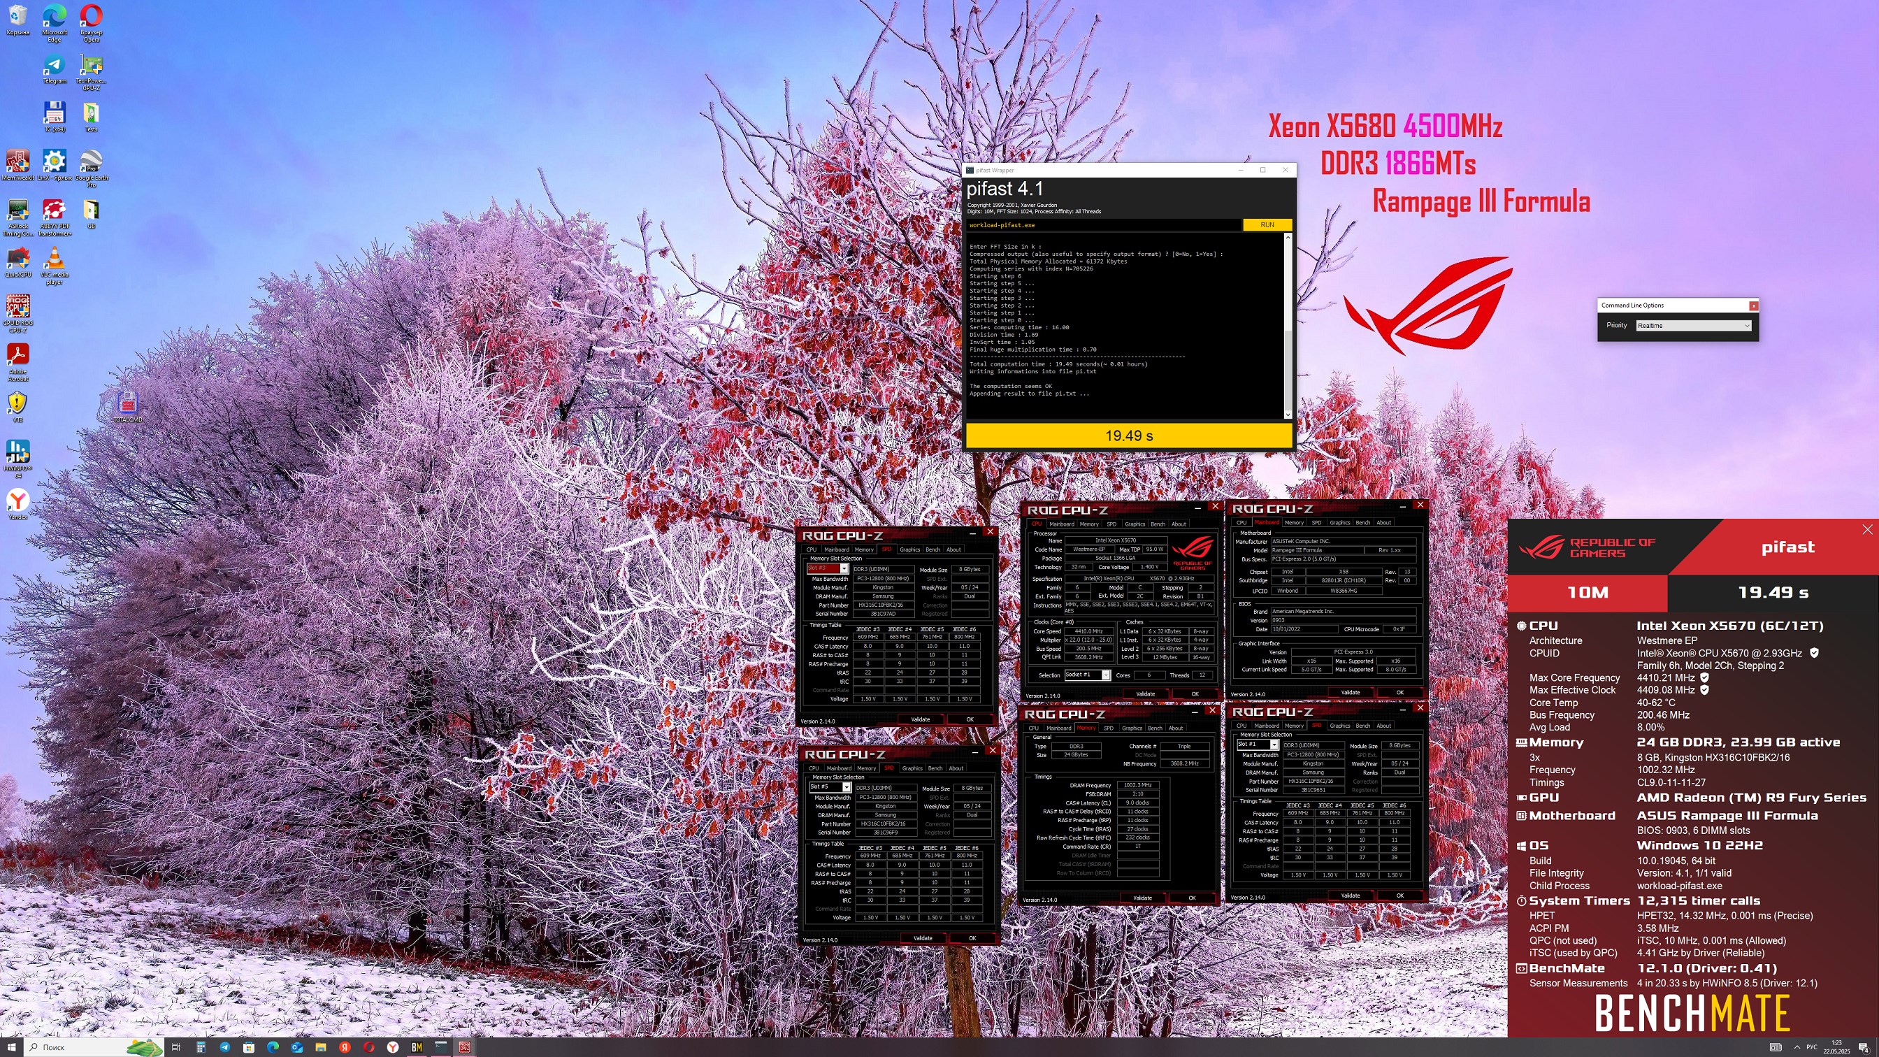1879x1057 pixels.
Task: Close the BenchMate pifast result panel
Action: [x=1866, y=529]
